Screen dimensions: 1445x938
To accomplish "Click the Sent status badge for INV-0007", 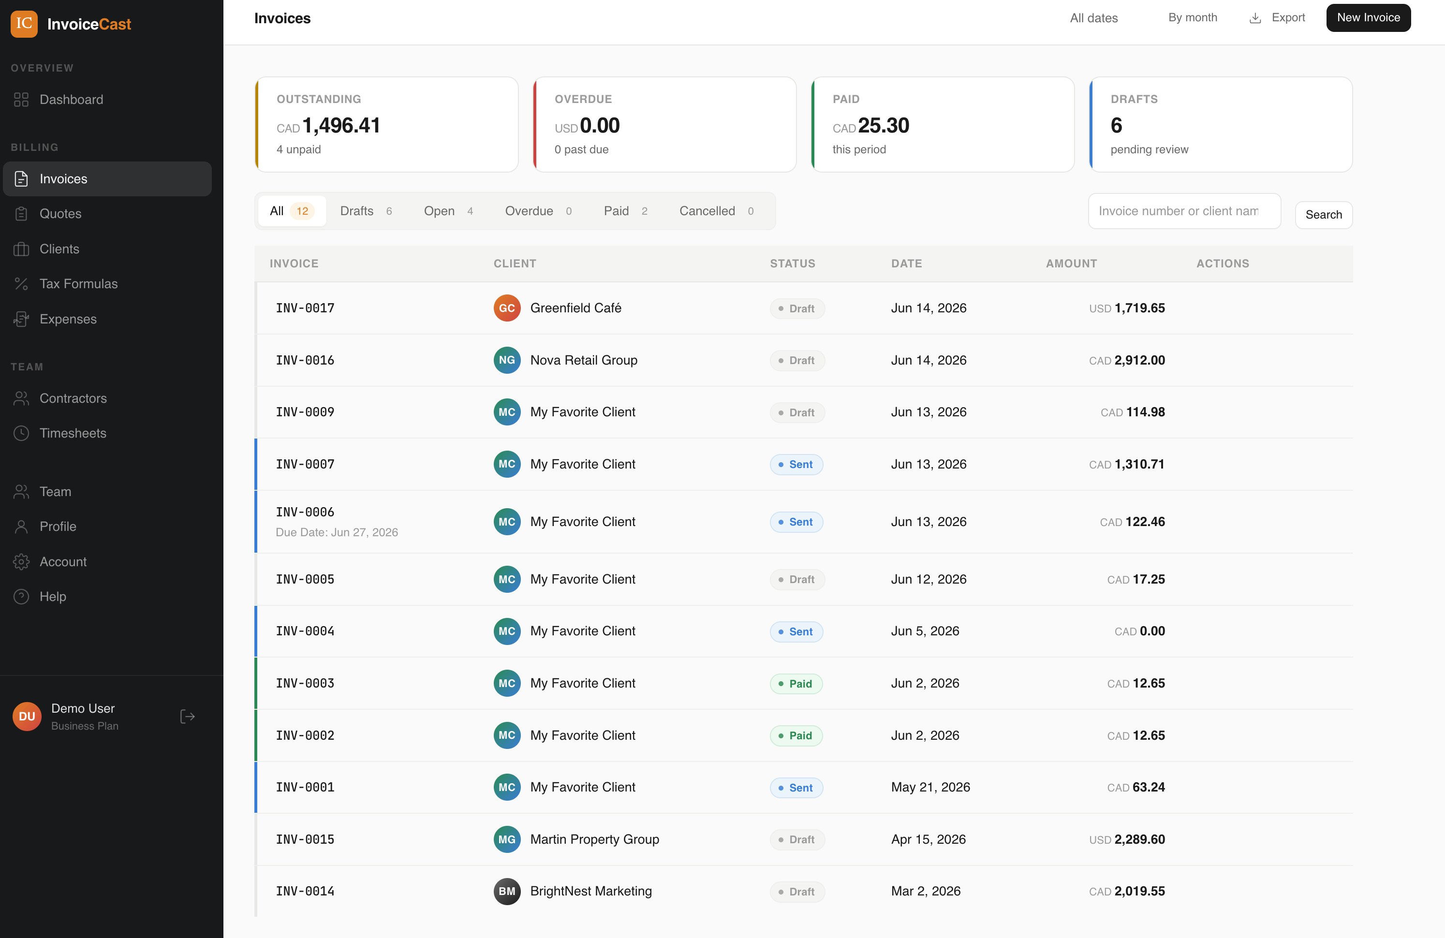I will tap(796, 465).
